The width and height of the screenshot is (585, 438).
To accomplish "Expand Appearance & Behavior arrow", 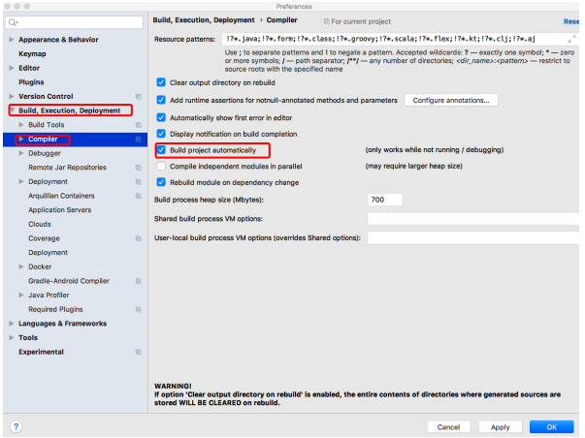I will click(12, 40).
